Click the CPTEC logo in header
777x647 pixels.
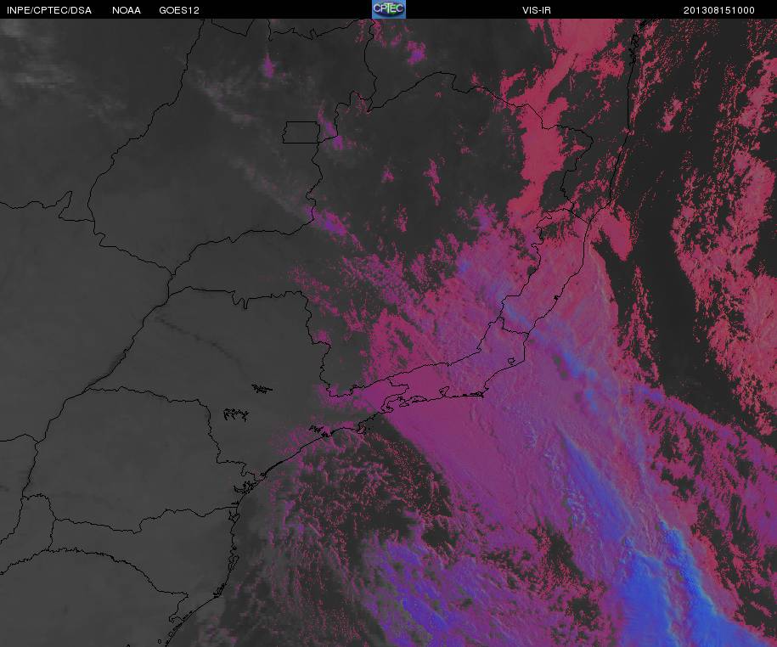(389, 9)
